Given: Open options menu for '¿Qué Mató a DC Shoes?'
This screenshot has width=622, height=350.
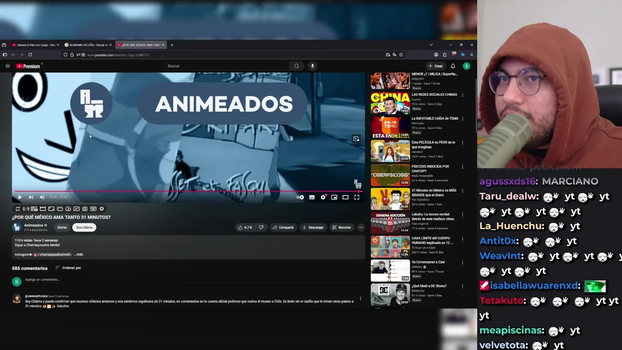Looking at the screenshot, I should 462,286.
